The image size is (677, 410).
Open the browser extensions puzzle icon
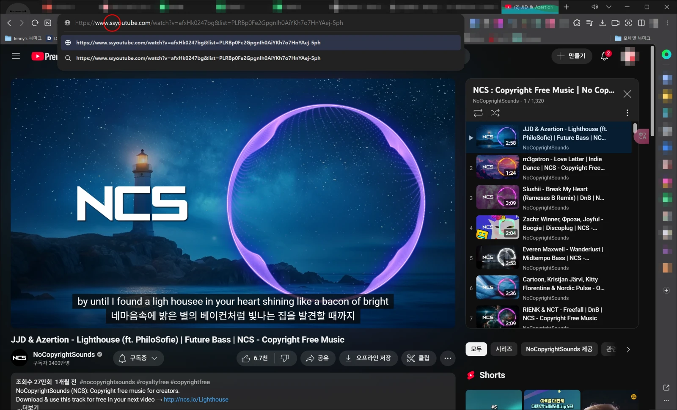(x=577, y=23)
